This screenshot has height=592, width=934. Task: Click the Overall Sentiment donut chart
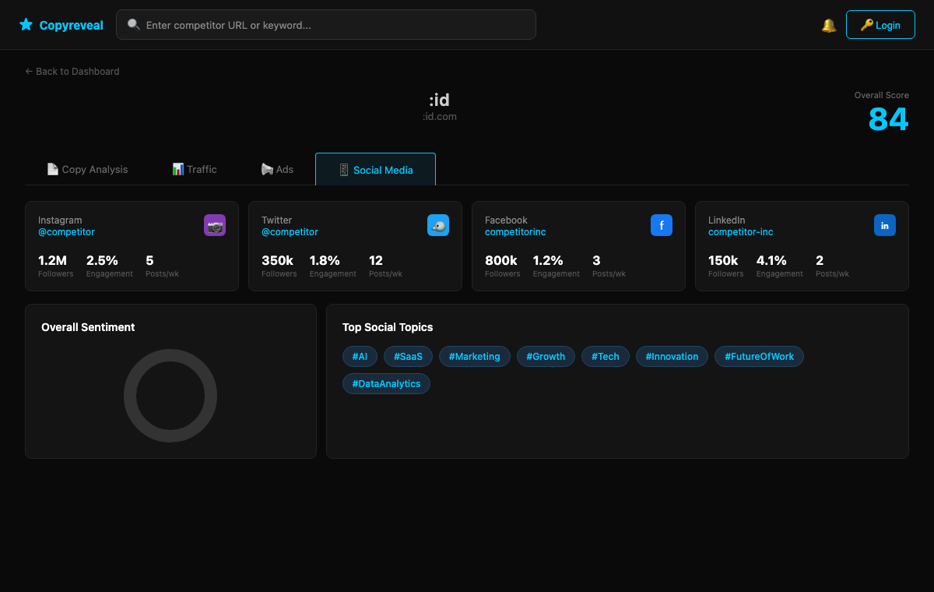tap(170, 396)
